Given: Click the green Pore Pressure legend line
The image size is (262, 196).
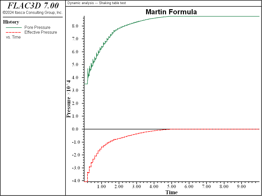Looking at the screenshot, I should 14,28.
